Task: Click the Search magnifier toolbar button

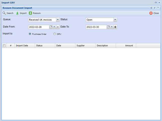Action: [8, 13]
